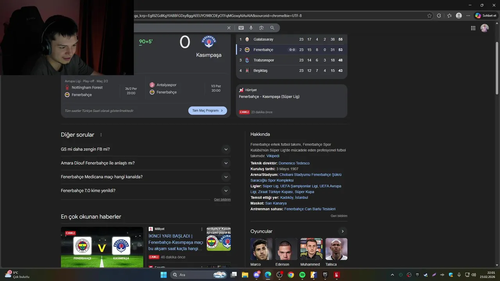
Task: Open the weather widget 5°C Çok bulutlu
Action: 17,275
